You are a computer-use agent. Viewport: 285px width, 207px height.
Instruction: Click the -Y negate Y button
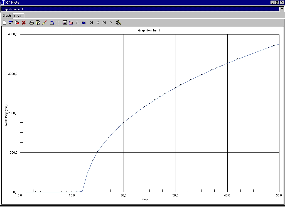coord(110,23)
